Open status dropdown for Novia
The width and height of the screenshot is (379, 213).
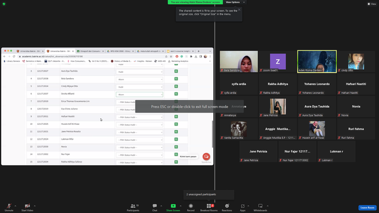pos(140,147)
